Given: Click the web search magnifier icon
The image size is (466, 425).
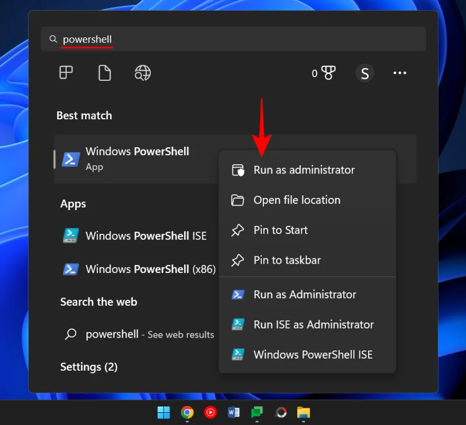Looking at the screenshot, I should [70, 334].
